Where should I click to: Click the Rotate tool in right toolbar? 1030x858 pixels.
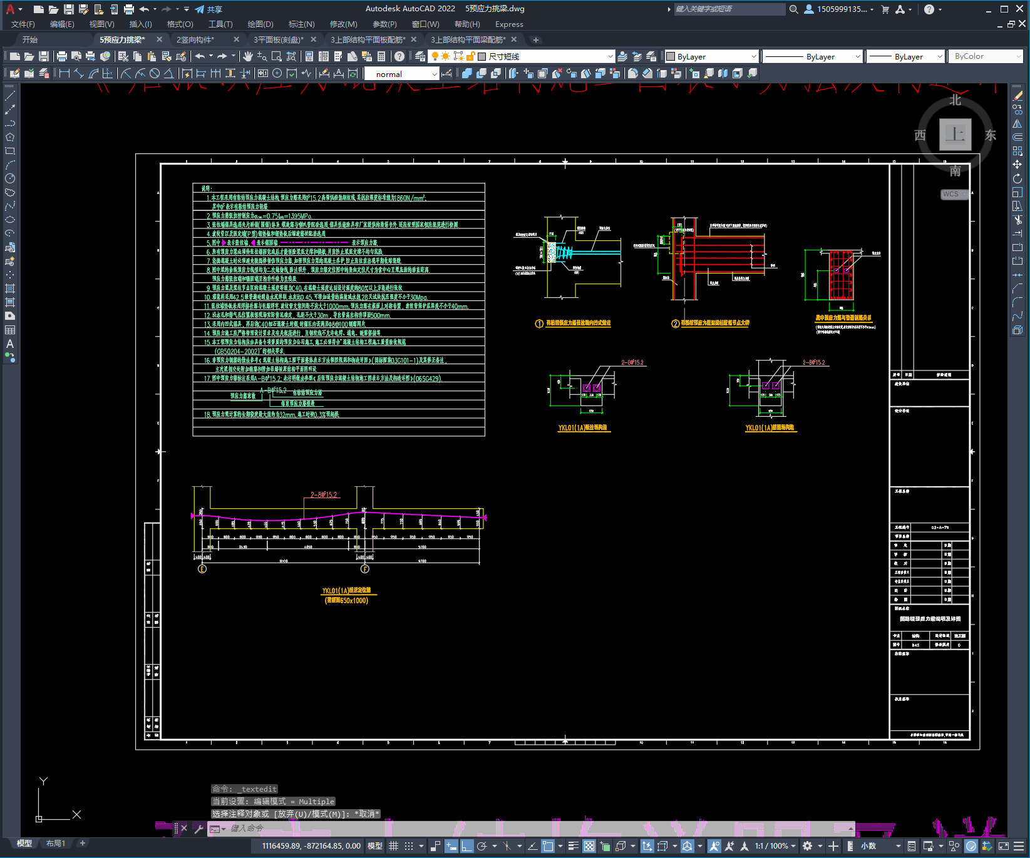tap(1017, 179)
